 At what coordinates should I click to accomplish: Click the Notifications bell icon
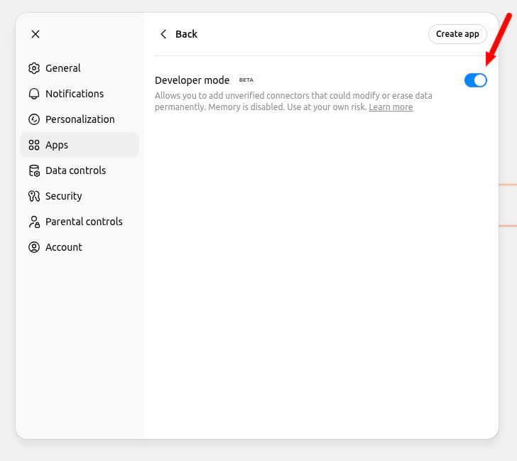[x=34, y=94]
